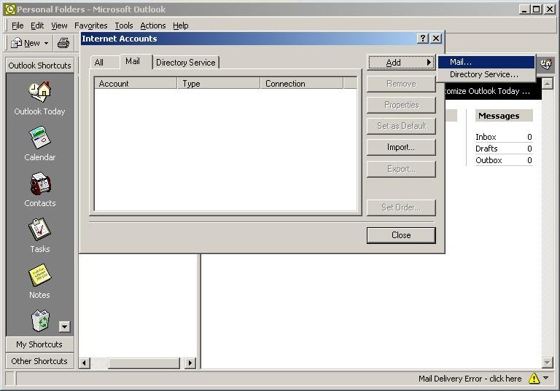This screenshot has height=391, width=560.
Task: Select Mail... from the Add submenu
Action: pos(461,62)
